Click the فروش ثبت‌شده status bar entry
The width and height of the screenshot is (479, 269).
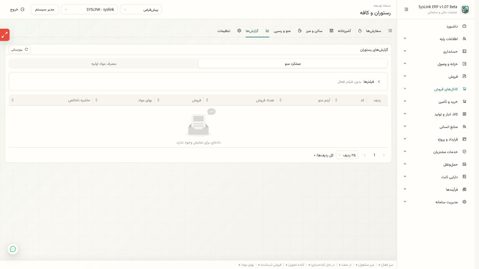point(270,265)
